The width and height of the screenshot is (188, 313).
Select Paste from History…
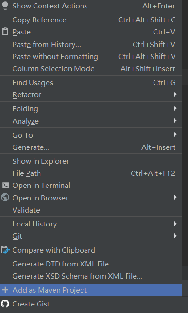91,44
